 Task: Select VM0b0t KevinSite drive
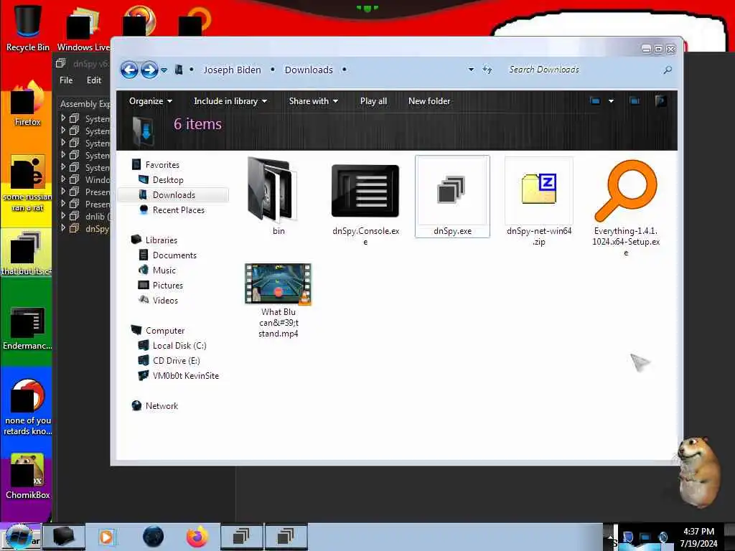tap(186, 376)
